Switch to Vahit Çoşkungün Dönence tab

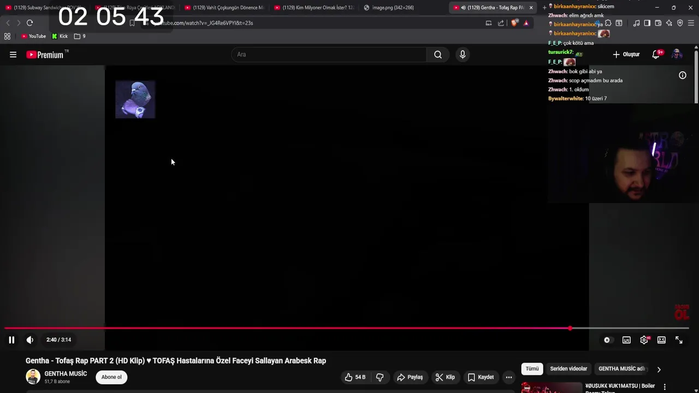pyautogui.click(x=224, y=8)
